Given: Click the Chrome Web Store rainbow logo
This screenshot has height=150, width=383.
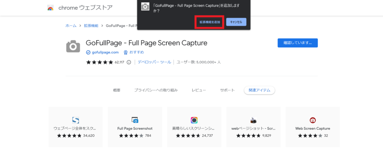Looking at the screenshot, I should pyautogui.click(x=50, y=8).
